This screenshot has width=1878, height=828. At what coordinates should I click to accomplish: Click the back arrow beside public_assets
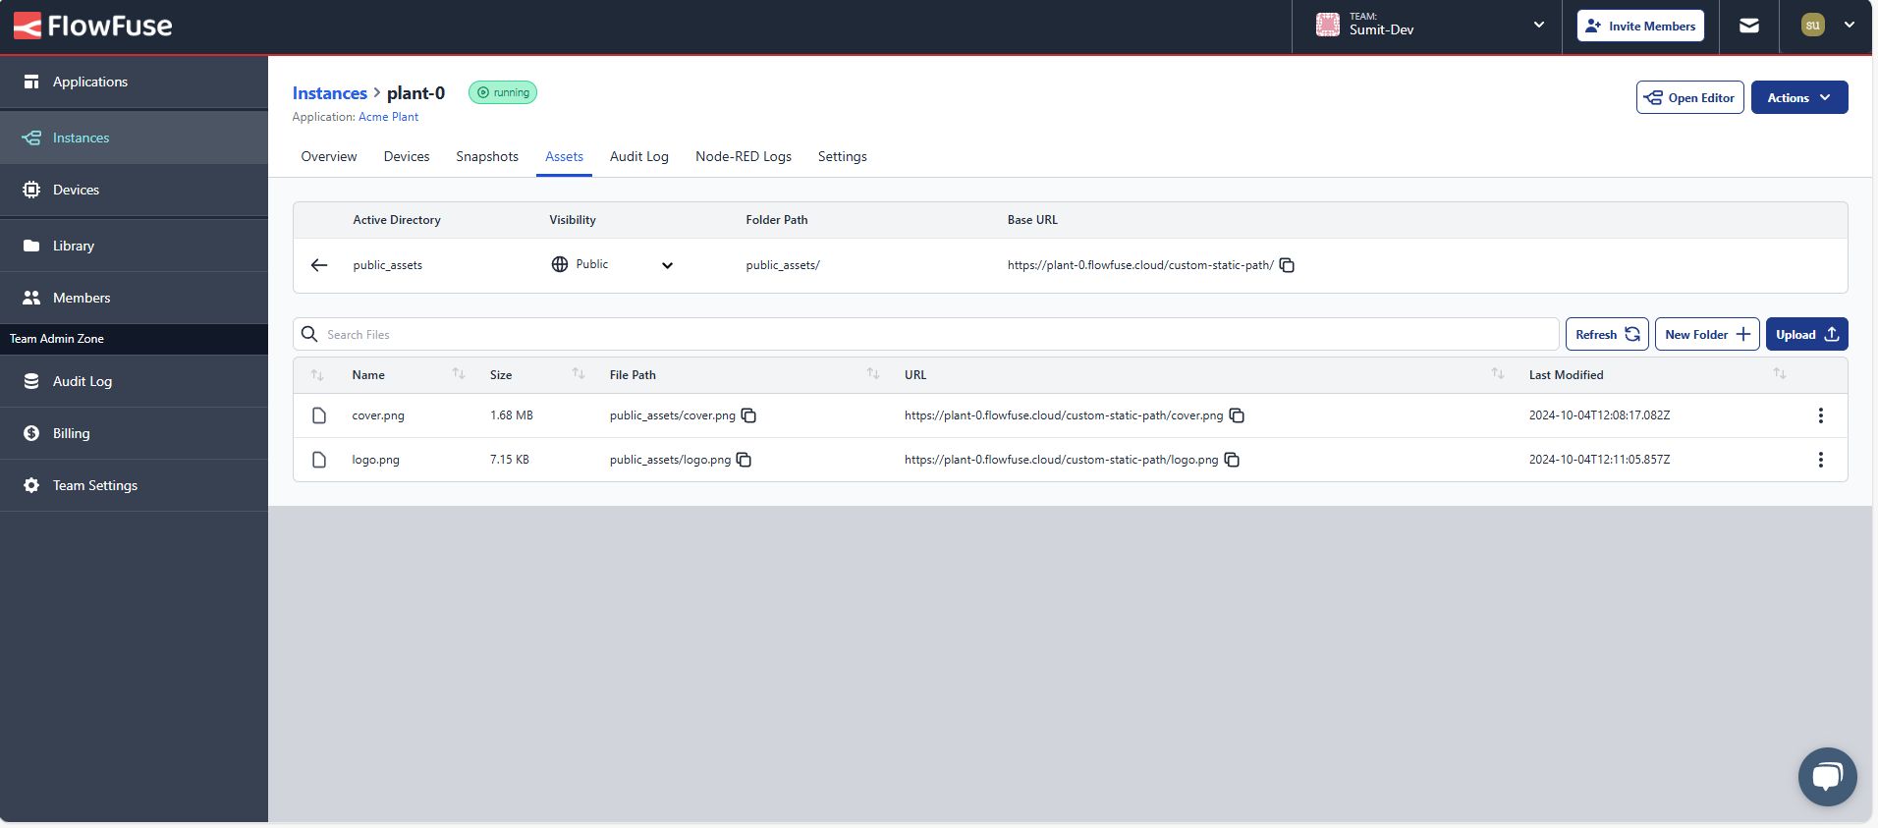(x=319, y=265)
